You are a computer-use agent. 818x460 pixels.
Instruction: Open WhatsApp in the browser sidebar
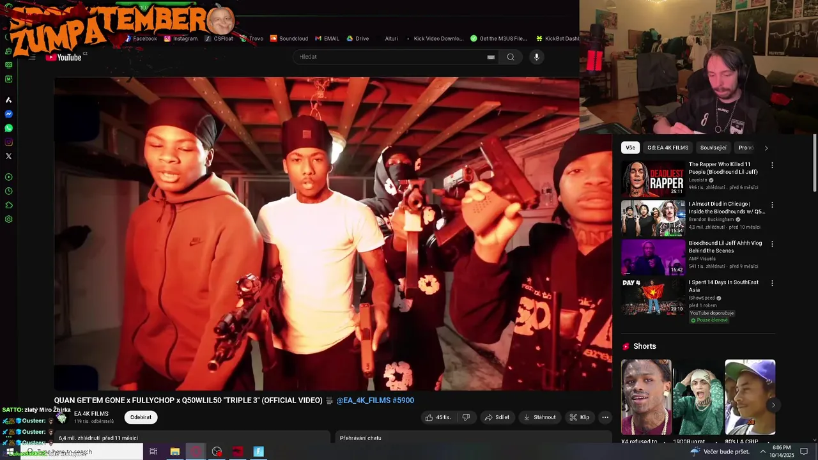(x=8, y=128)
